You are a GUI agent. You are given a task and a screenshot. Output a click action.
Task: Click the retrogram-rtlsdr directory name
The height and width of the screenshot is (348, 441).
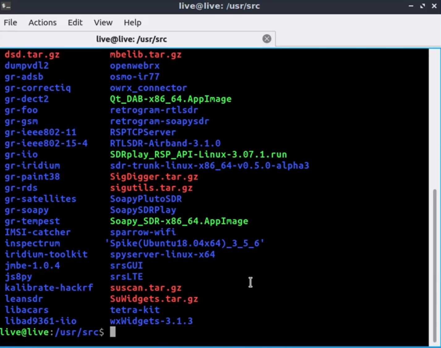tap(154, 110)
